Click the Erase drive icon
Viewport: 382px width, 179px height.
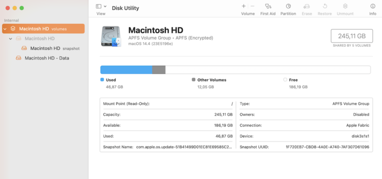click(307, 6)
